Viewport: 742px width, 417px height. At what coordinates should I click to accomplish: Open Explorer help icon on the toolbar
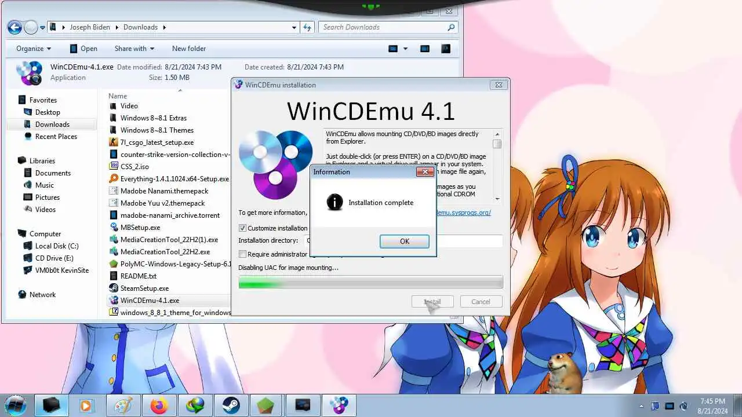446,49
